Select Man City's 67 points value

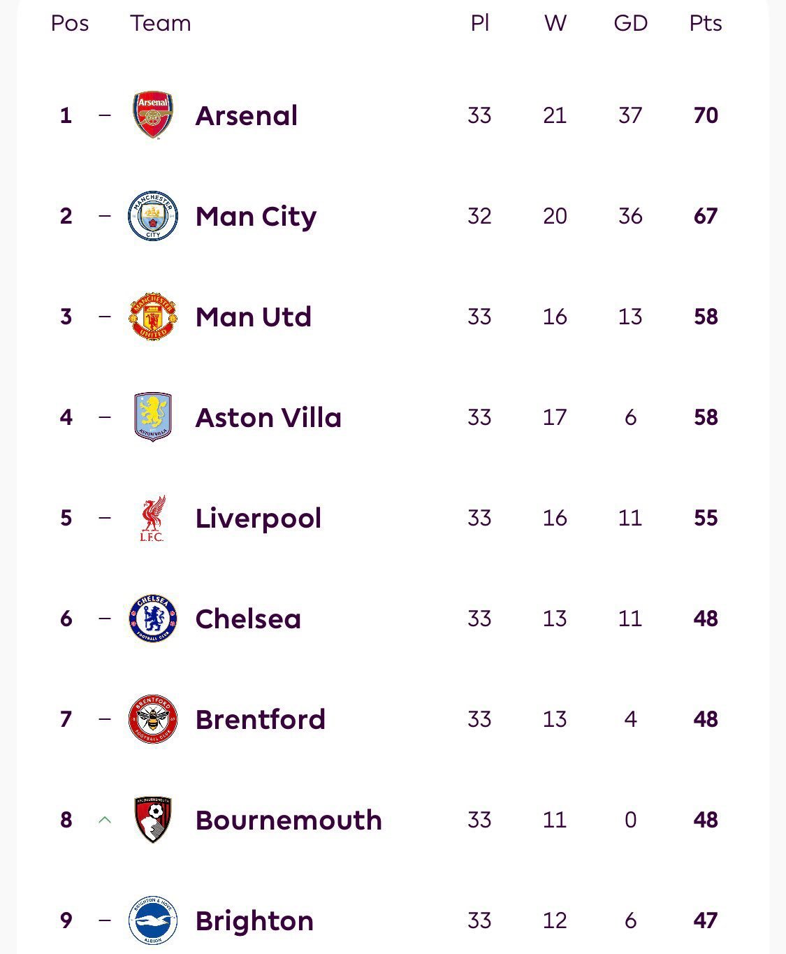(x=706, y=216)
